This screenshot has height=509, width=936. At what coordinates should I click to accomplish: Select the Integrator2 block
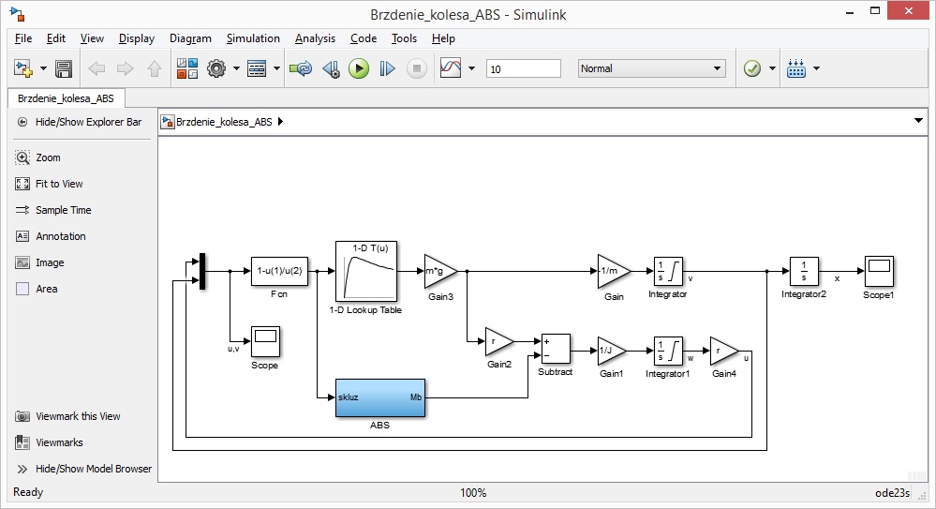tap(804, 271)
